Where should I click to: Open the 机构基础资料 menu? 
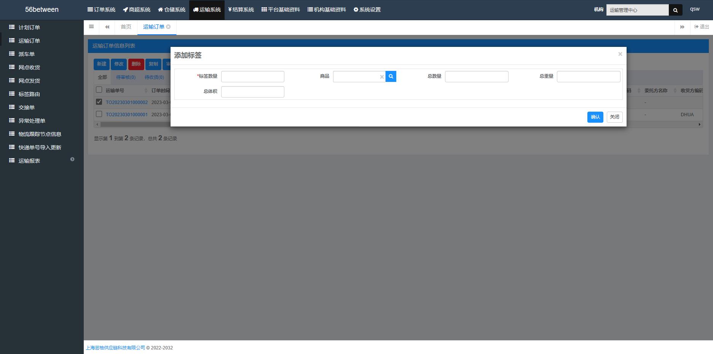coord(327,10)
